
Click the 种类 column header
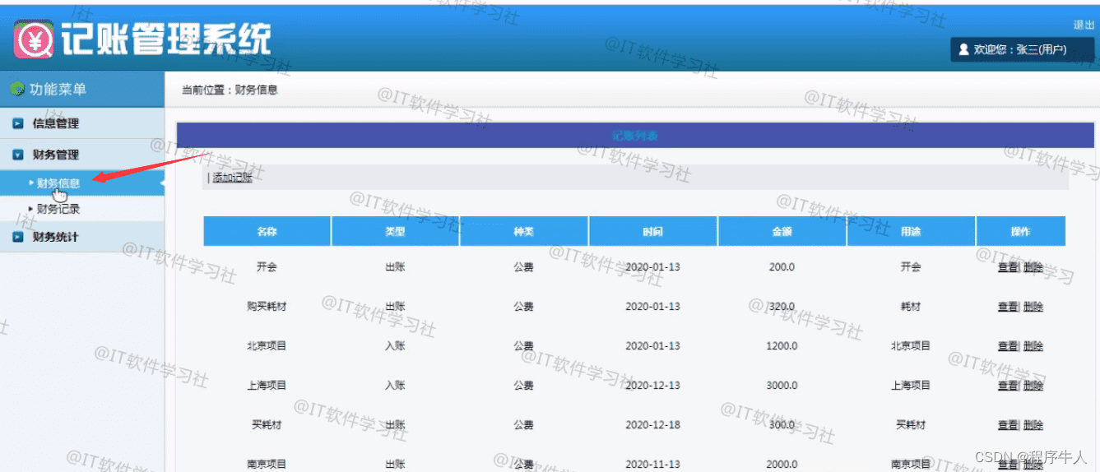[524, 231]
